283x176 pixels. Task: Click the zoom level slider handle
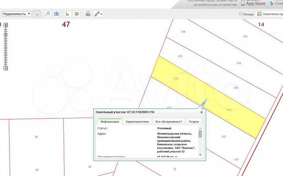tap(6, 34)
